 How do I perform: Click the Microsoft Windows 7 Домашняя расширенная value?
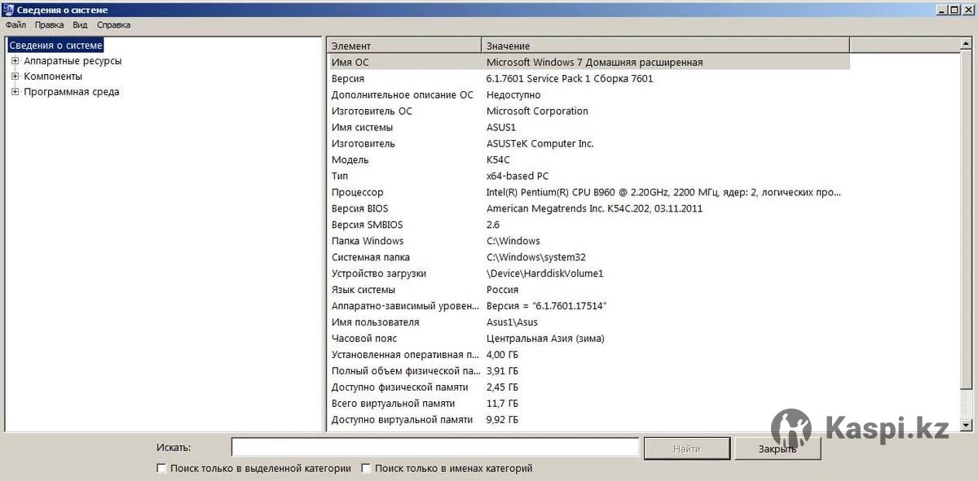[594, 62]
